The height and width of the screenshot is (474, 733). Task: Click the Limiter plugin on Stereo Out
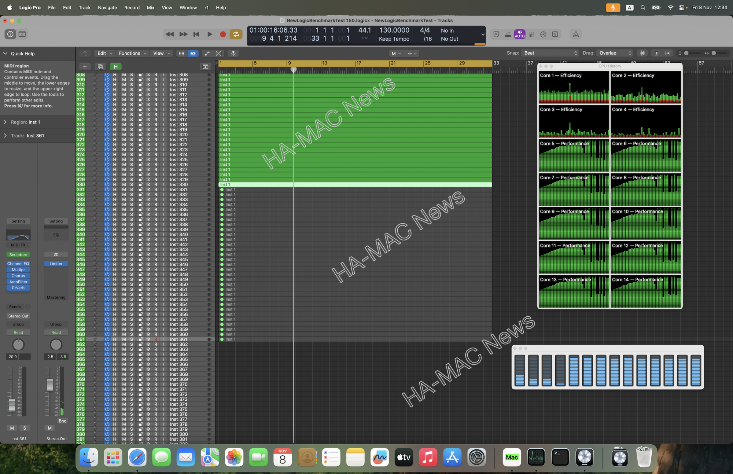pos(56,264)
